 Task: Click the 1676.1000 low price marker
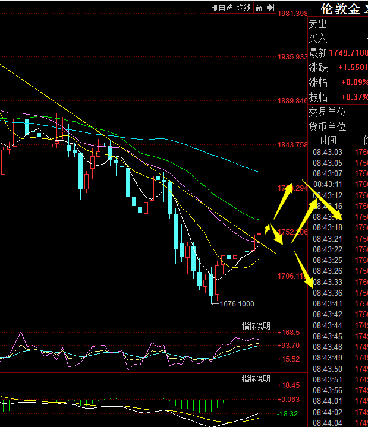[237, 303]
